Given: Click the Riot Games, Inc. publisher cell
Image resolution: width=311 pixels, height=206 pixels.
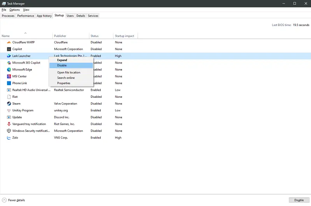Looking at the screenshot, I should click(x=65, y=124).
